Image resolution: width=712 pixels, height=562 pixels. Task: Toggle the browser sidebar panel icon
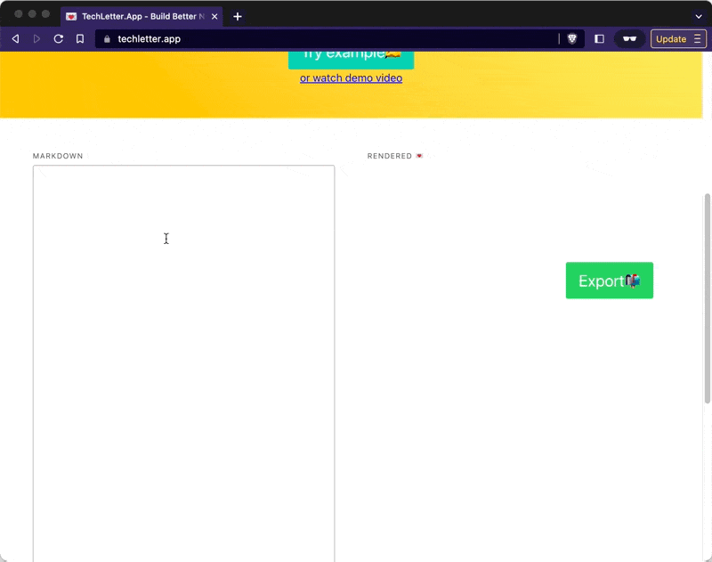click(599, 39)
